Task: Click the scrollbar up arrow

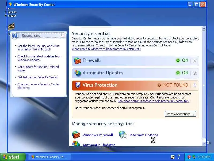Action: [x=204, y=28]
